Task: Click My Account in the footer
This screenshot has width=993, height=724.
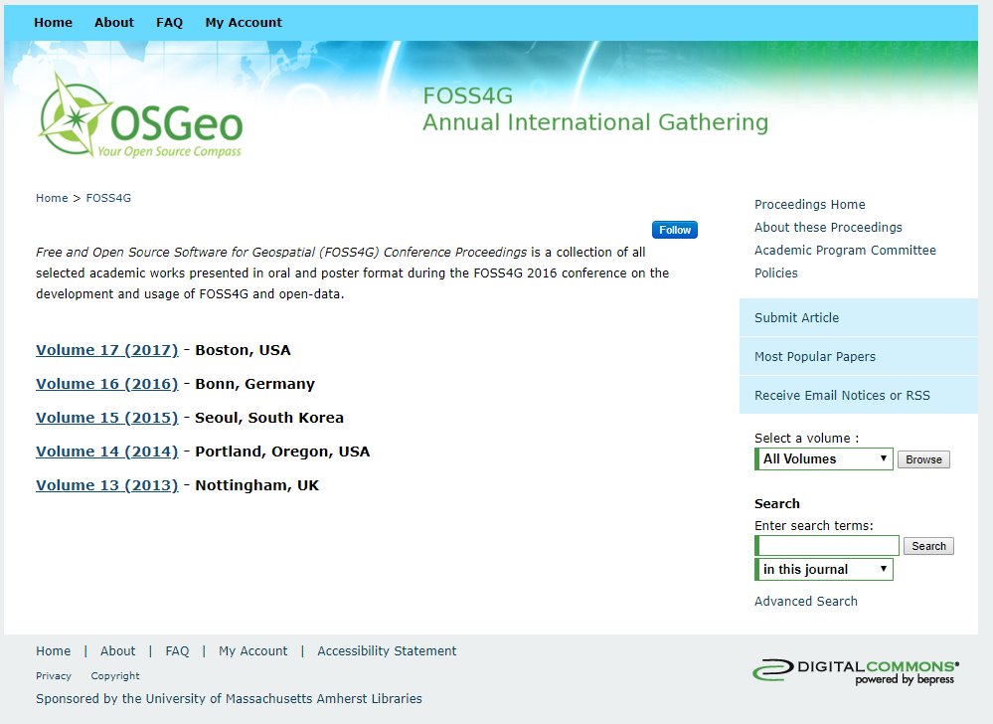Action: click(x=252, y=651)
